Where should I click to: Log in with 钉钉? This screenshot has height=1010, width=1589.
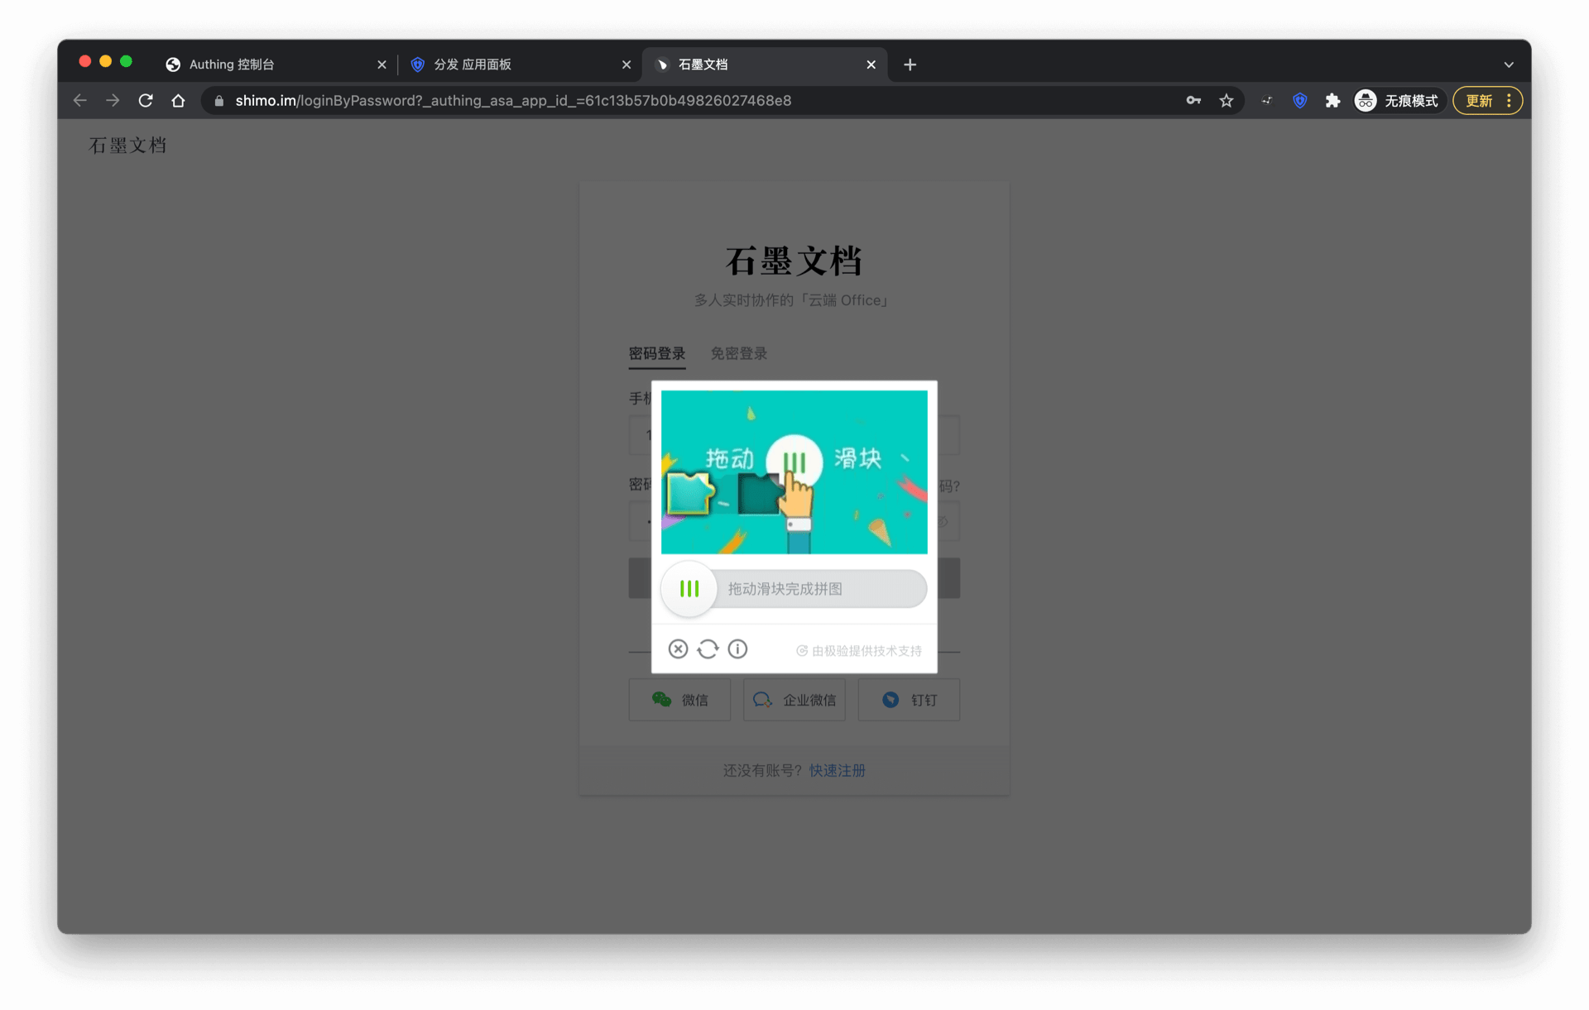[x=909, y=701]
